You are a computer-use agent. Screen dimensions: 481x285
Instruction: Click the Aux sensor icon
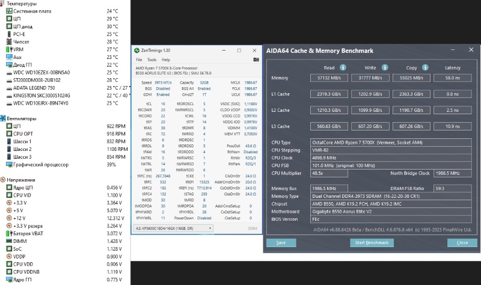[9, 57]
